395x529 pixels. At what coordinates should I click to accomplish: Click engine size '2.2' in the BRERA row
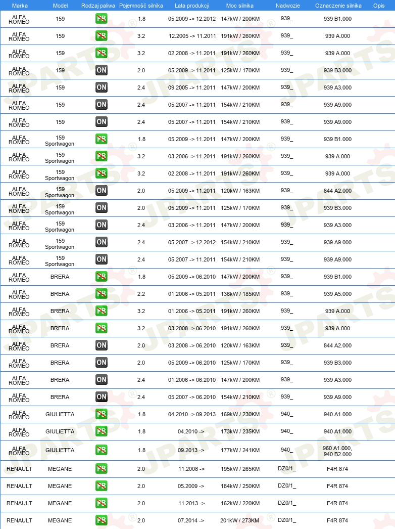coord(141,294)
